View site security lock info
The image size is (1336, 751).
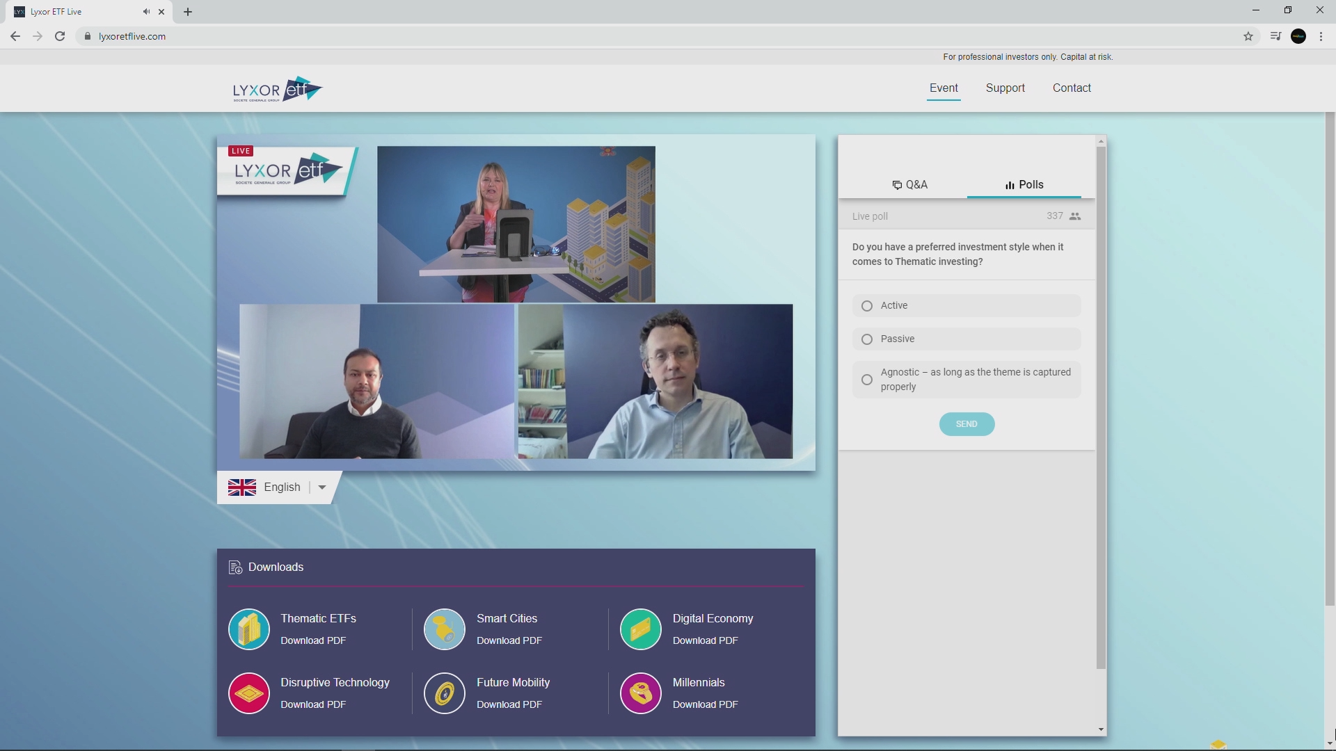[87, 36]
